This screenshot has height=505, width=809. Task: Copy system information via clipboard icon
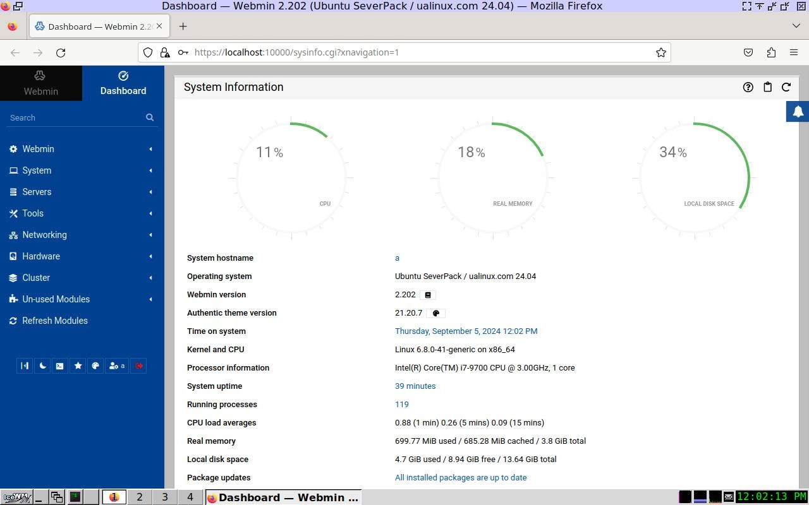point(767,87)
